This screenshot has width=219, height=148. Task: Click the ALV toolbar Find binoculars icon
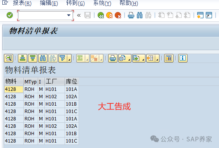click(x=43, y=58)
